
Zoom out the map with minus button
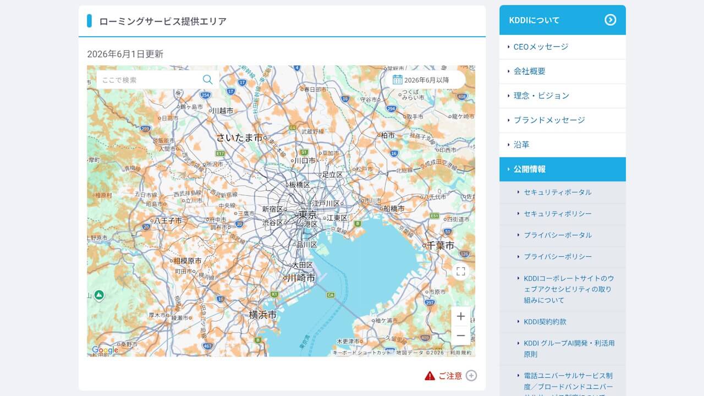pyautogui.click(x=461, y=335)
